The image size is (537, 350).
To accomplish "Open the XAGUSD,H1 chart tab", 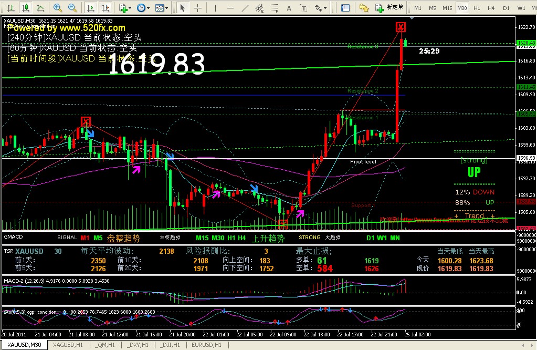I will click(x=68, y=345).
